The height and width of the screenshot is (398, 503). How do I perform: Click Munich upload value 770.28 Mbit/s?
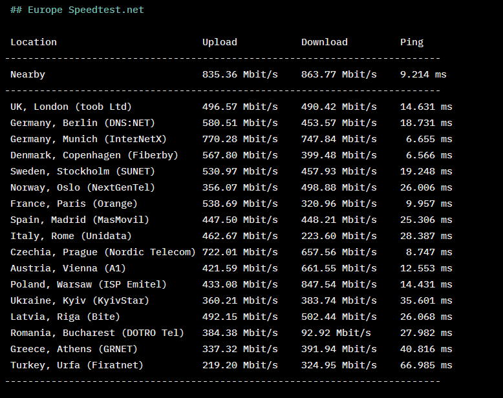point(240,139)
